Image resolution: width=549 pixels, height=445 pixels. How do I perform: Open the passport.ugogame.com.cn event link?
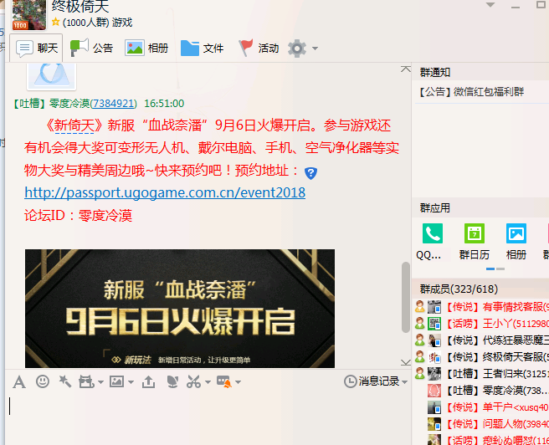tap(165, 192)
